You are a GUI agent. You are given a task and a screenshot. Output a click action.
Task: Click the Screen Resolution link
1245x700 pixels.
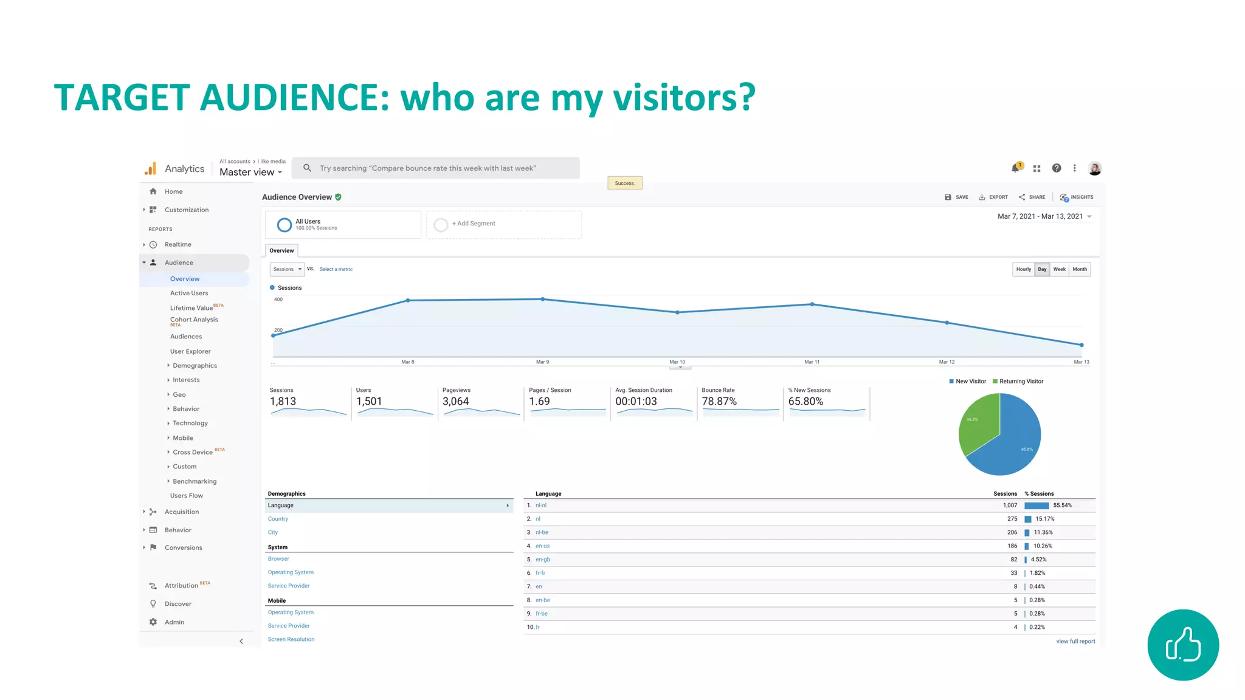291,639
